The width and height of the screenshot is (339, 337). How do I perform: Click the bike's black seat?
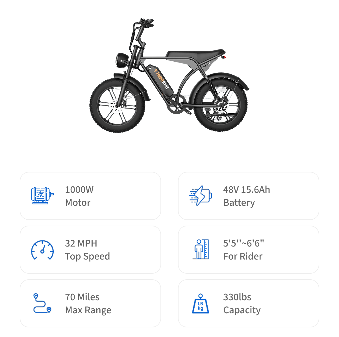195,53
